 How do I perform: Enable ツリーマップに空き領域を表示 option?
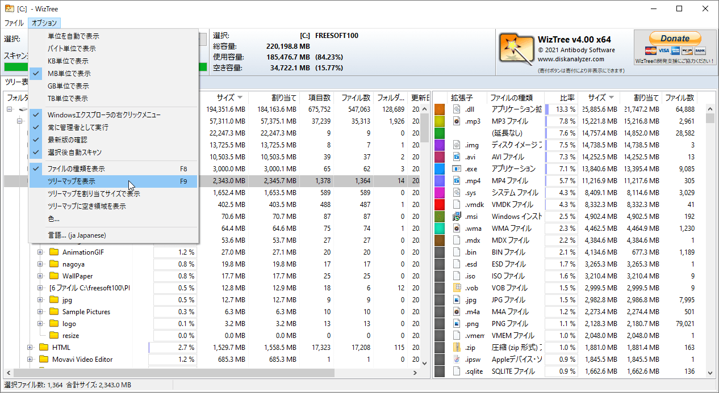point(114,206)
